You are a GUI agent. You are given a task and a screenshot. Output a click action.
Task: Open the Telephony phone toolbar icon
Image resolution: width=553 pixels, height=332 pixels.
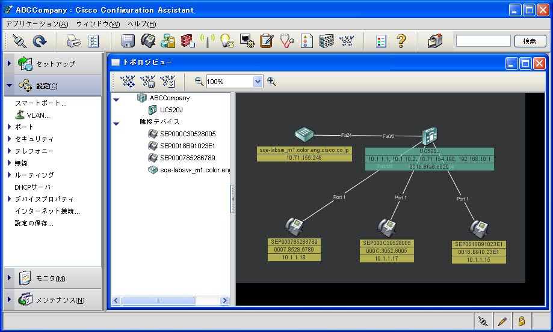148,41
